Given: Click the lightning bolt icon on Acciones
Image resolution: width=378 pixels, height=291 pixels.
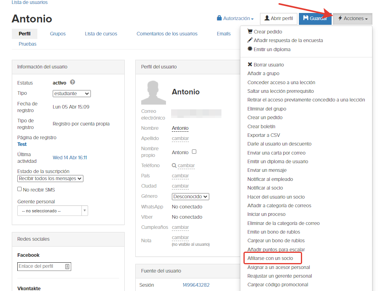Looking at the screenshot, I should pos(340,18).
